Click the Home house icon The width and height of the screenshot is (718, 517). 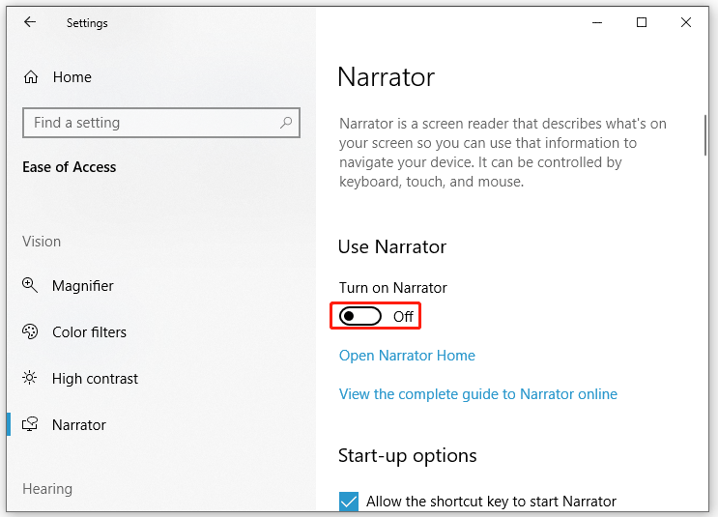(31, 77)
